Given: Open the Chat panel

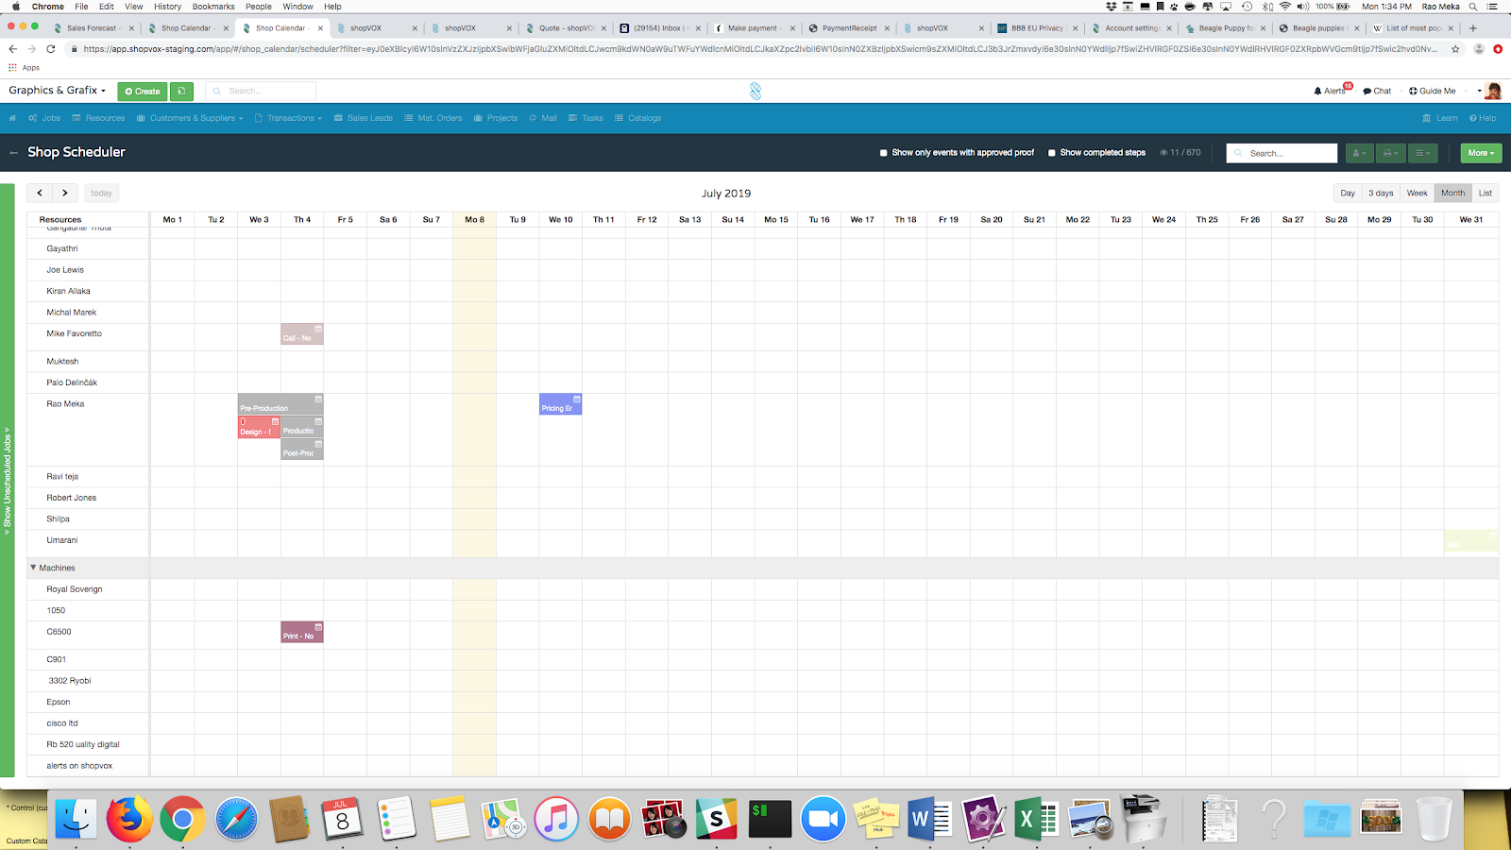Looking at the screenshot, I should coord(1377,91).
